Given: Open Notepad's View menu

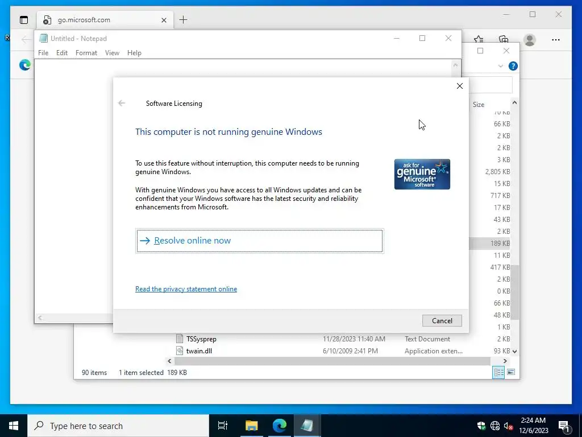Looking at the screenshot, I should (112, 53).
